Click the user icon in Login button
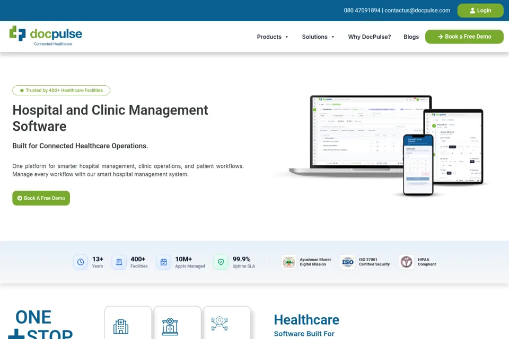 coord(472,11)
